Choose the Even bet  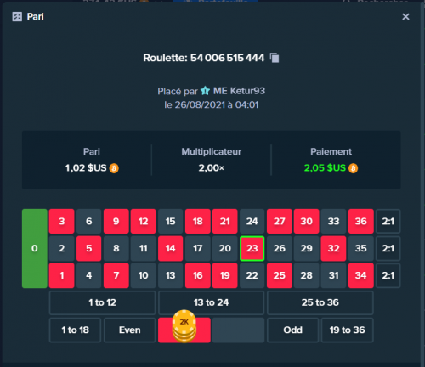tap(130, 330)
